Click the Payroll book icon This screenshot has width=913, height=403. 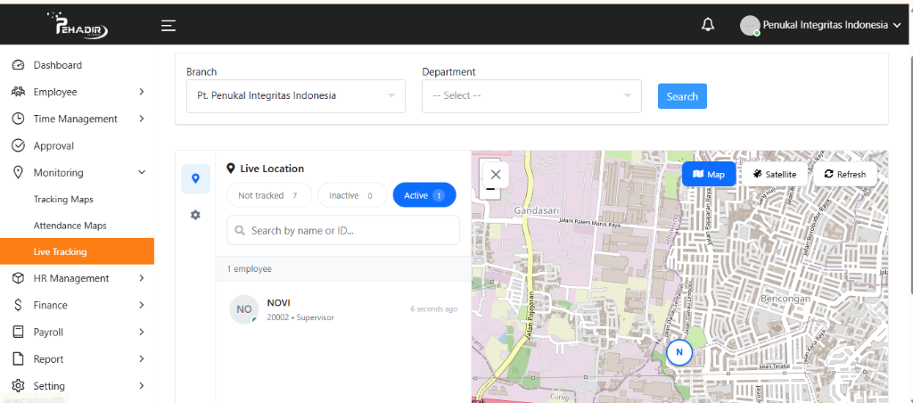pos(18,332)
